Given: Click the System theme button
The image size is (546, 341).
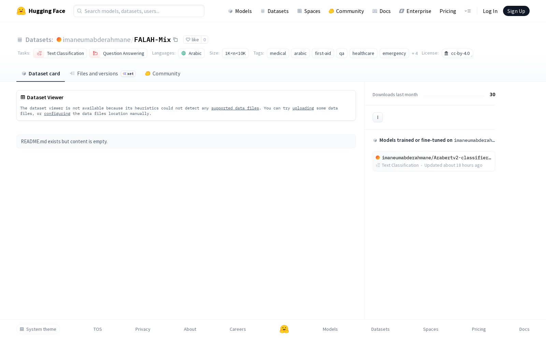Looking at the screenshot, I should tap(38, 329).
